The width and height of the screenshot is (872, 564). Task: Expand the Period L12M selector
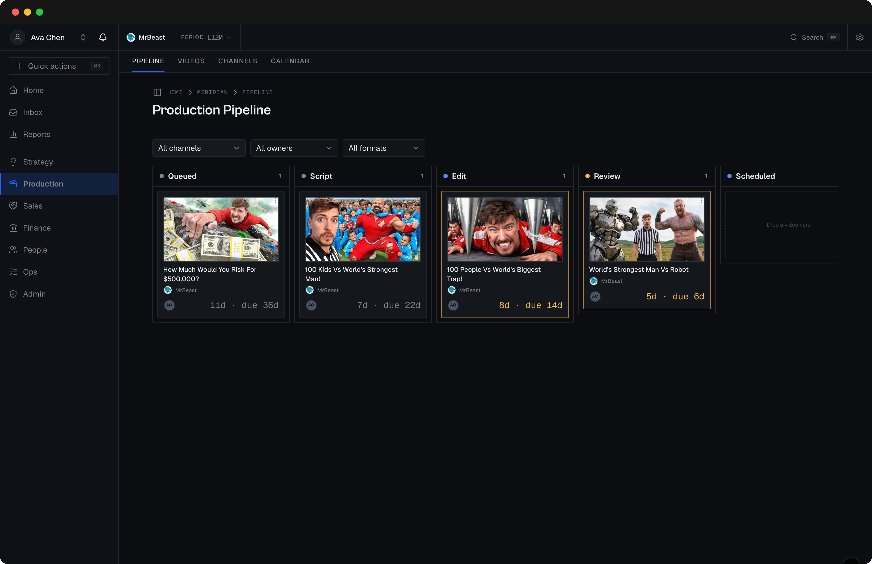click(207, 37)
